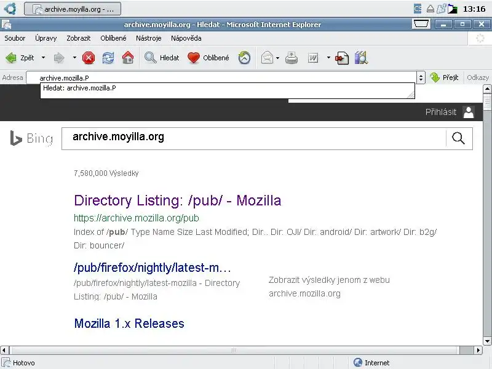Click the vertical scrollbar thumb
492x369 pixels.
coord(487,102)
